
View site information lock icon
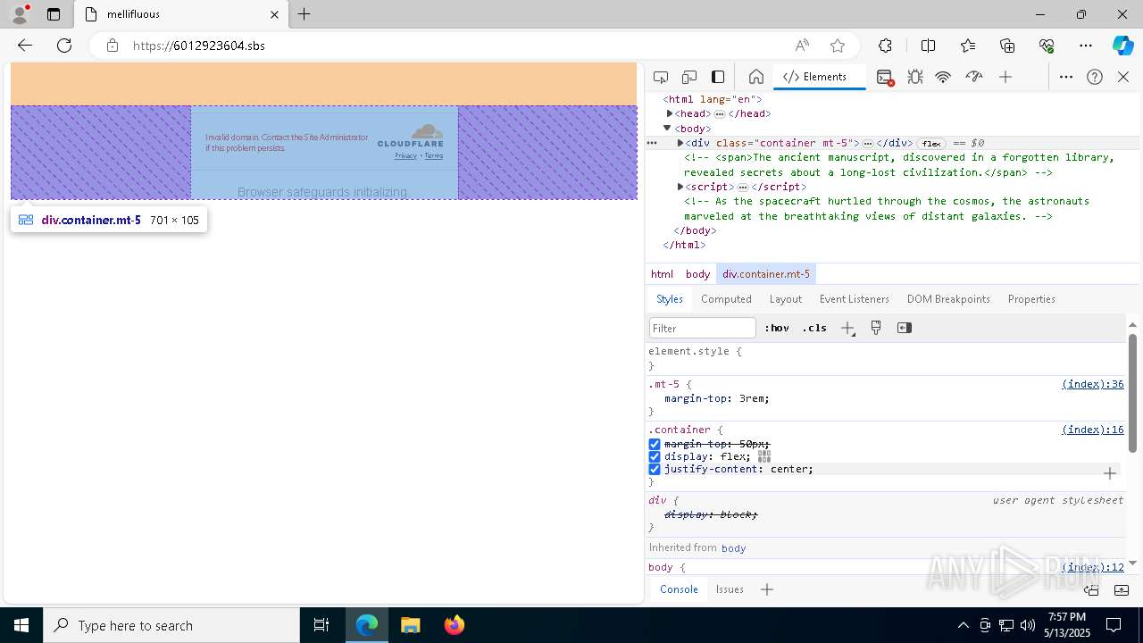(x=113, y=46)
